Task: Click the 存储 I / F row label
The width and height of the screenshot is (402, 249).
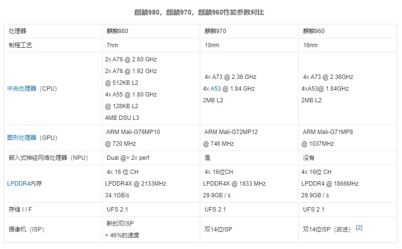Action: (21, 210)
